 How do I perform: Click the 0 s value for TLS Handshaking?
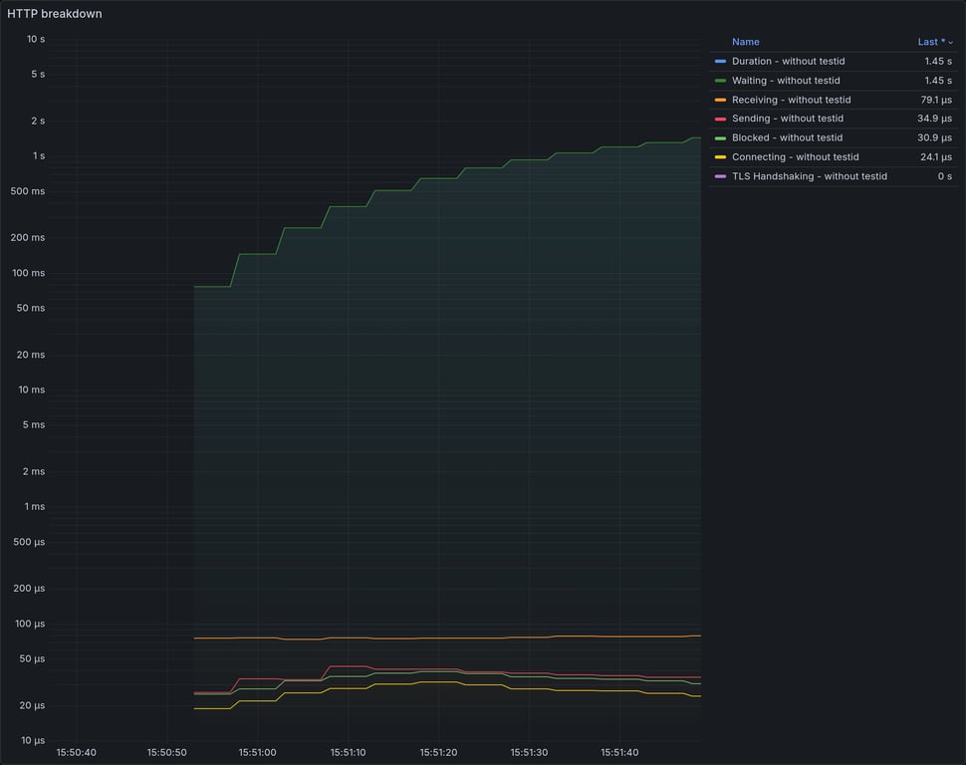tap(943, 175)
